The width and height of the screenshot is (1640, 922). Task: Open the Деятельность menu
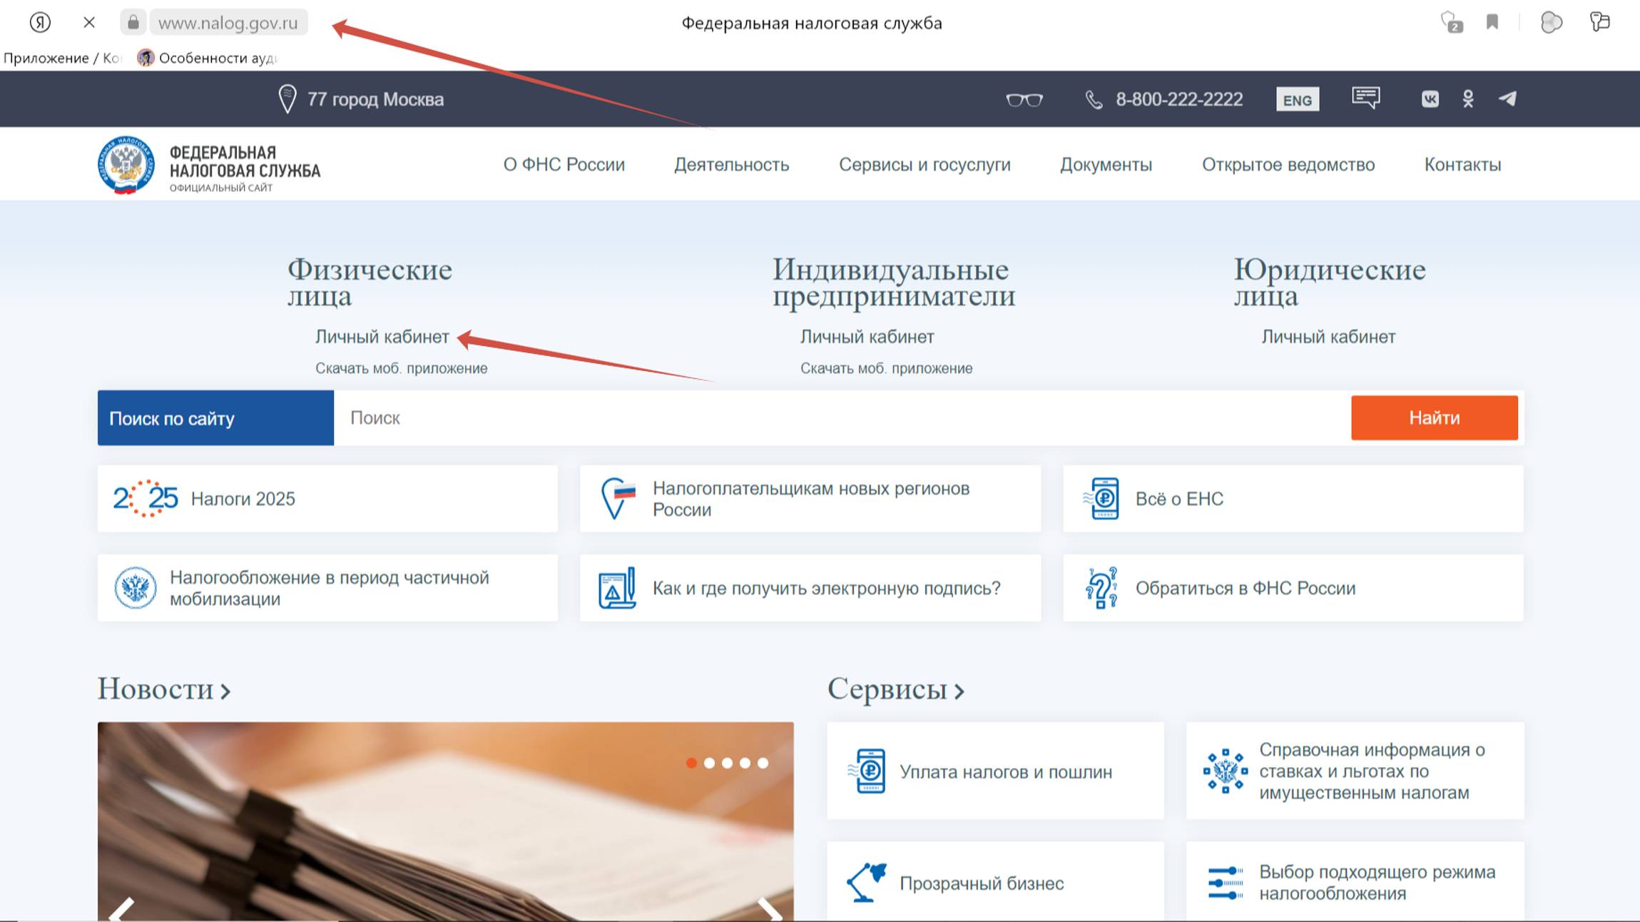point(731,165)
